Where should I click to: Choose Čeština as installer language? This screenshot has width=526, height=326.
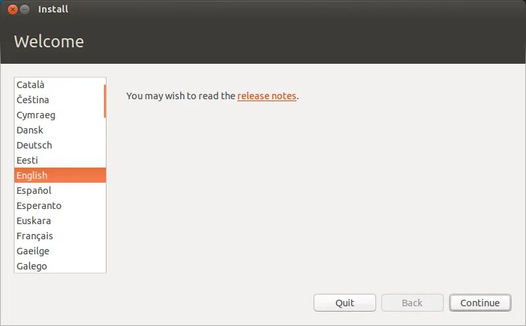click(60, 100)
